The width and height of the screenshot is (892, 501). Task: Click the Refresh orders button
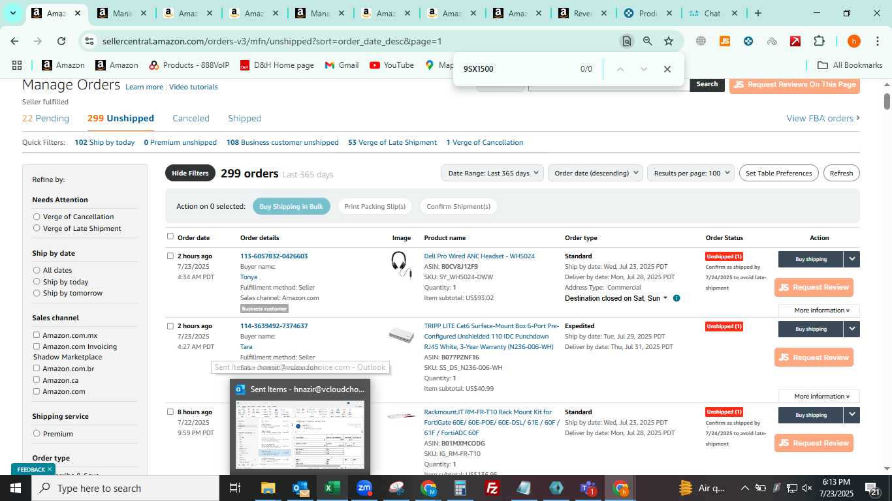pos(841,173)
